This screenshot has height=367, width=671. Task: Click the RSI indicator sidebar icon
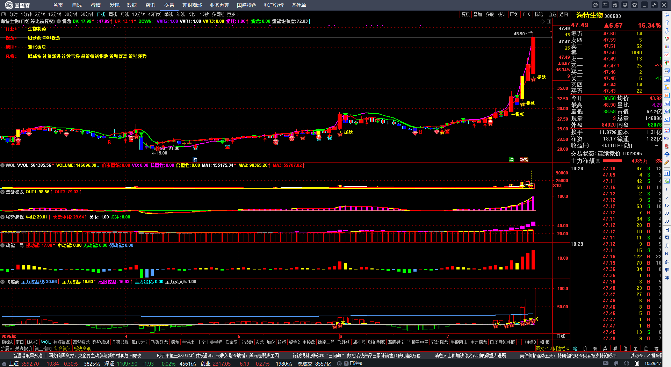click(667, 138)
